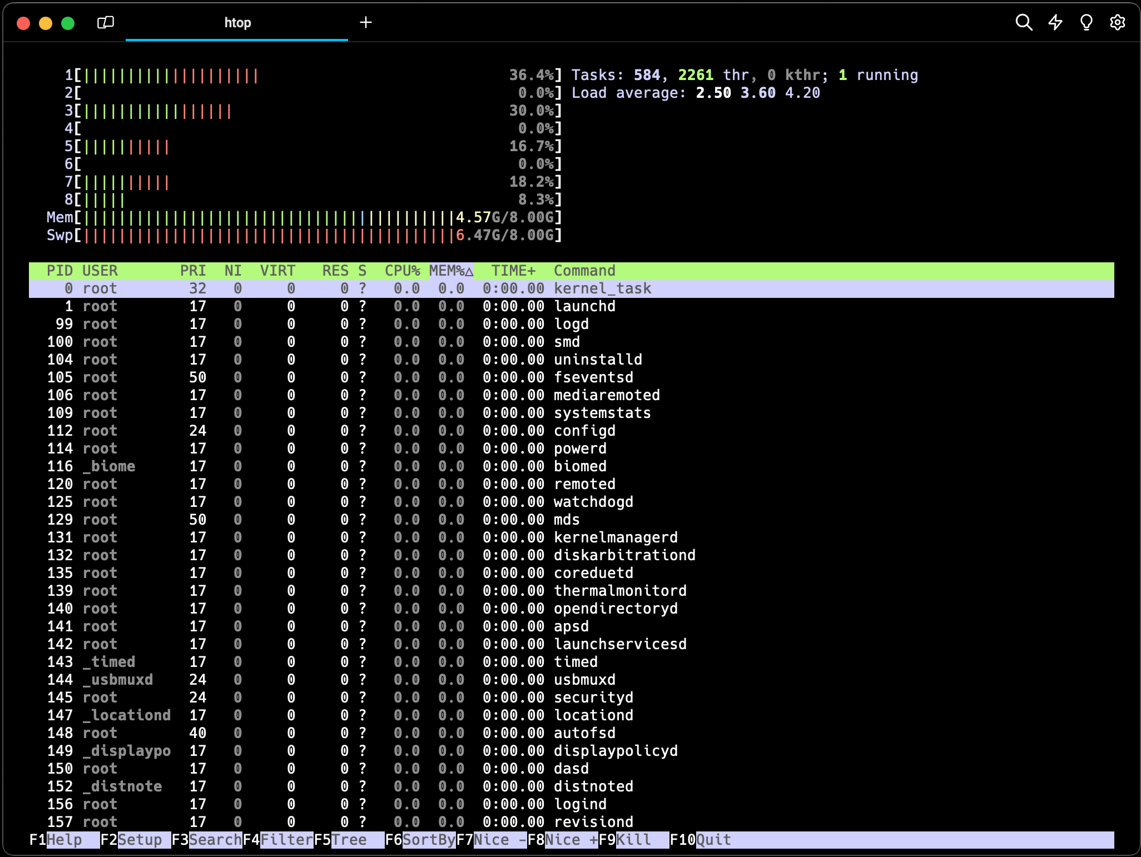The width and height of the screenshot is (1141, 857).
Task: Select the uninstalld process row
Action: coord(572,360)
